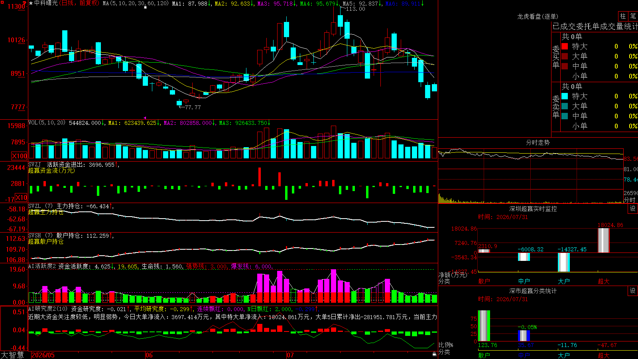This screenshot has width=638, height=359.
Task: Click the star icon beside 中科曙光
Action: (31, 3)
